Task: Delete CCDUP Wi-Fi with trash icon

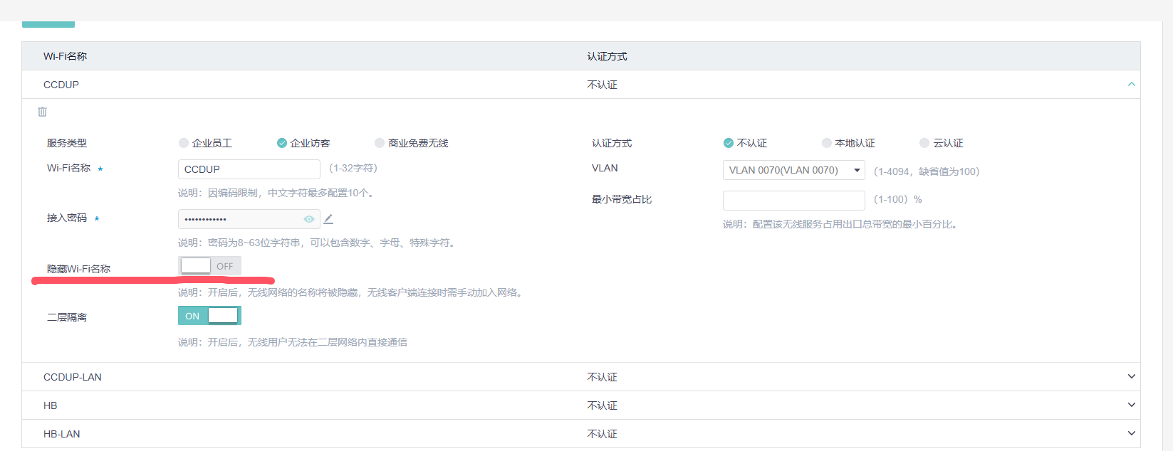Action: click(x=42, y=112)
